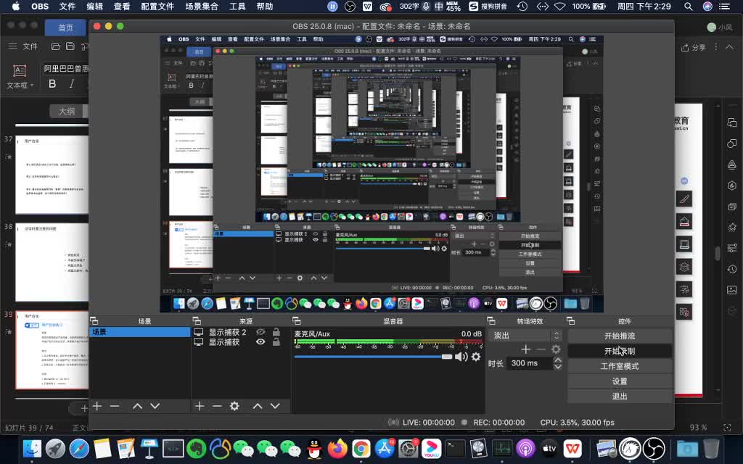This screenshot has height=464, width=743.
Task: Move the selected scene up
Action: (137, 406)
